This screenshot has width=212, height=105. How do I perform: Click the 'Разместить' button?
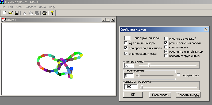[x=160, y=95]
